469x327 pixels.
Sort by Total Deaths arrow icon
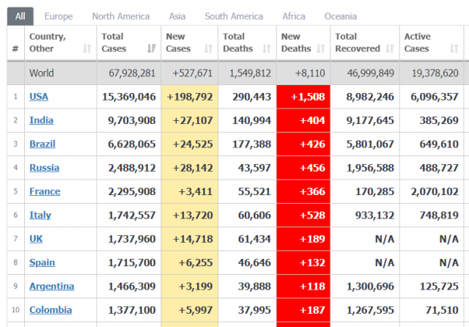(267, 48)
